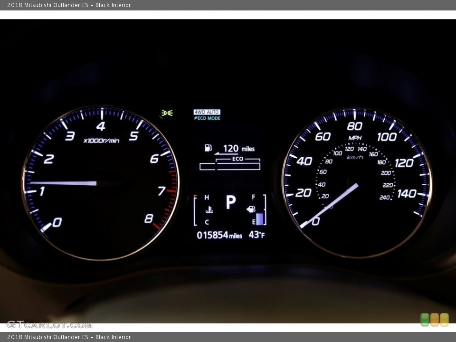
Task: Click the 'F' full mark on fuel gauge
Action: [253, 197]
